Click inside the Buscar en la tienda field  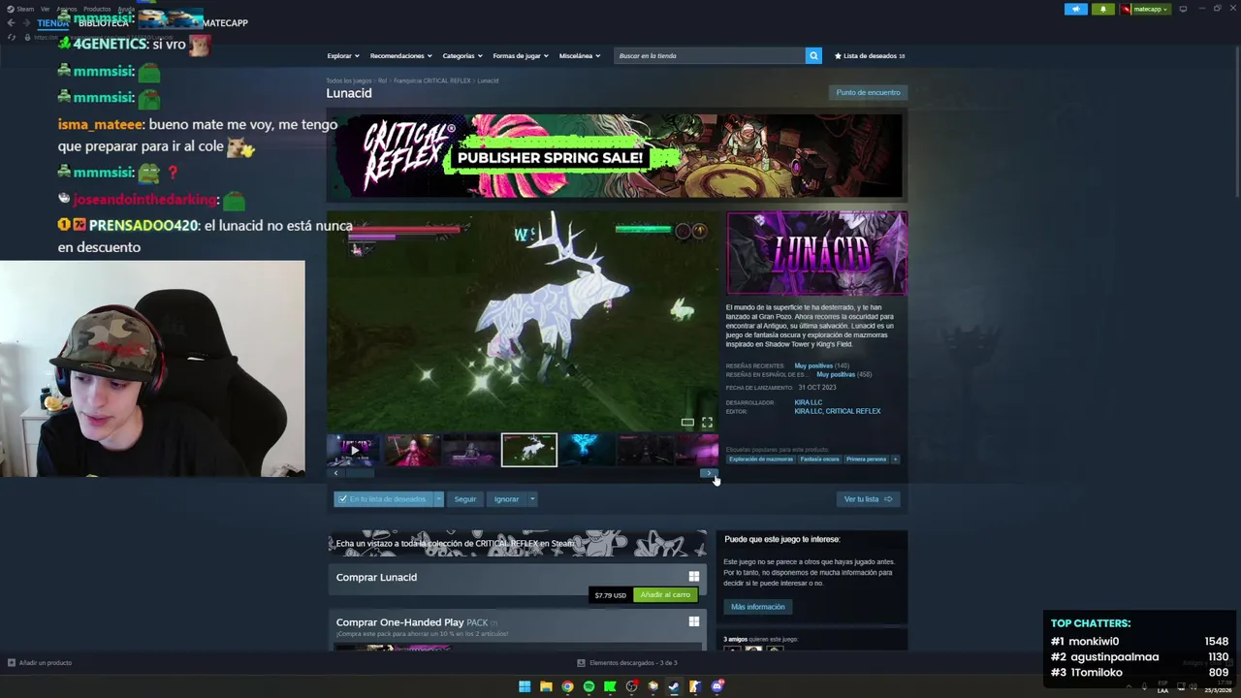710,55
